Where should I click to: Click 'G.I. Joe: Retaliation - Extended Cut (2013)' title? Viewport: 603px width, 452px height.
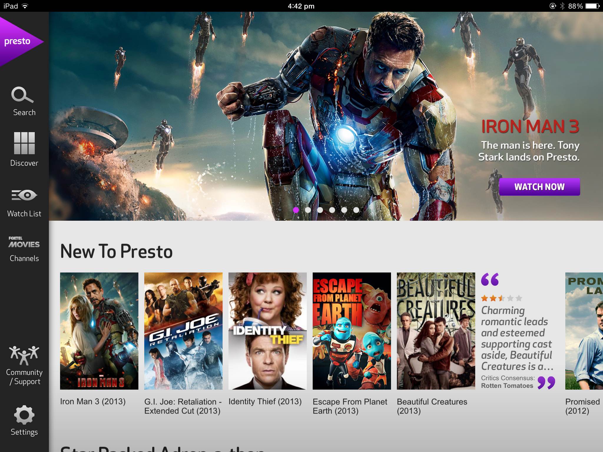pos(183,406)
